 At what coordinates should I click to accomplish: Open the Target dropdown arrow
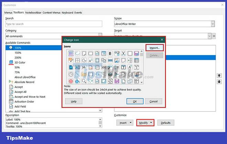click(x=209, y=36)
